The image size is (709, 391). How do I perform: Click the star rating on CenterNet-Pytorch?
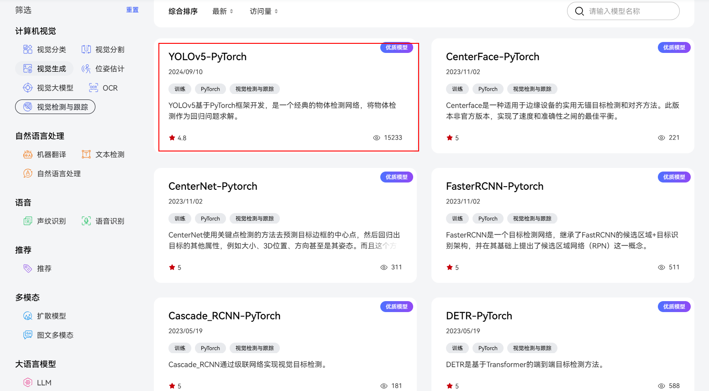(x=175, y=267)
